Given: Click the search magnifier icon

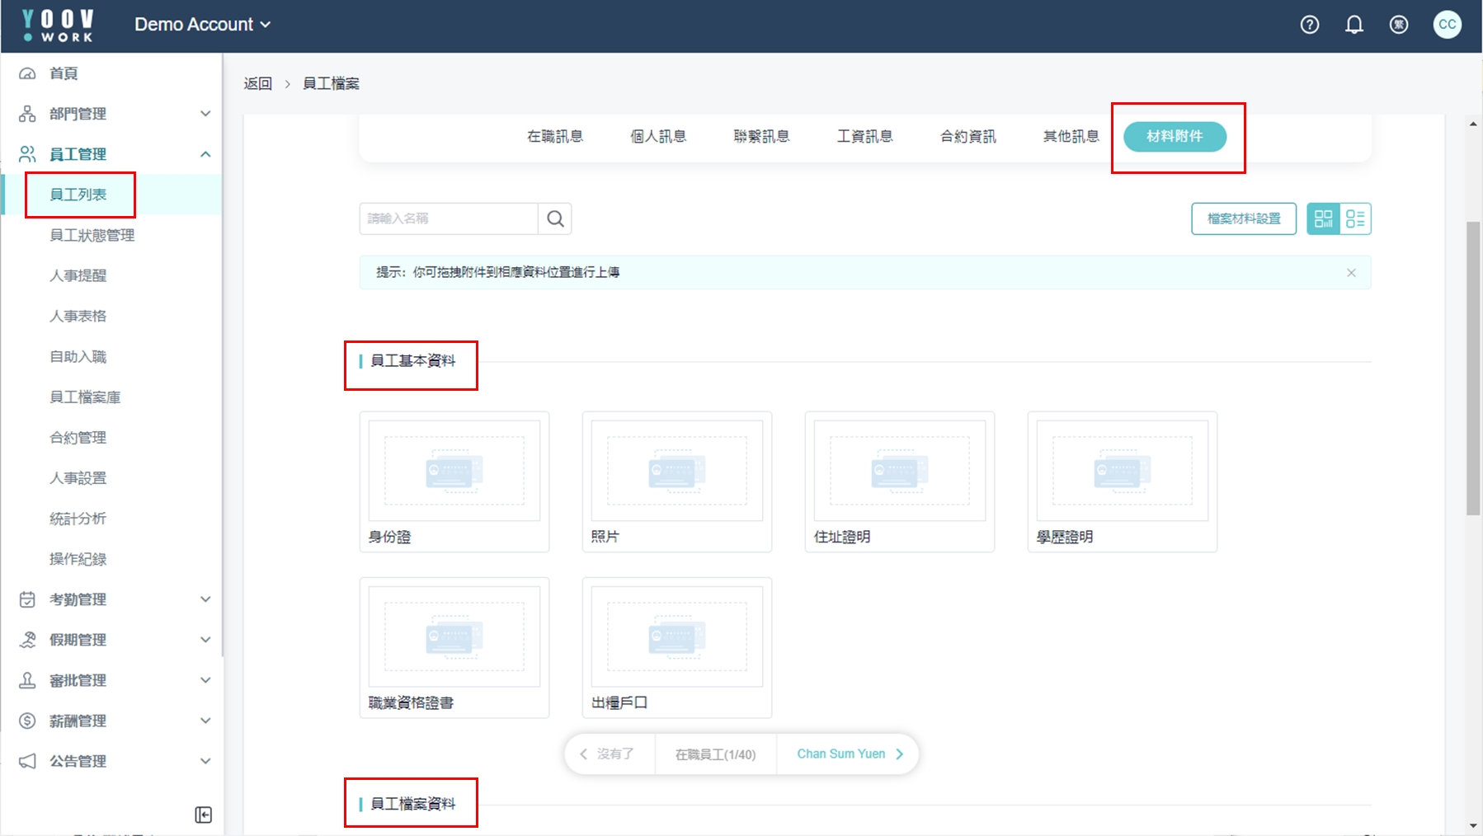Looking at the screenshot, I should pyautogui.click(x=555, y=218).
